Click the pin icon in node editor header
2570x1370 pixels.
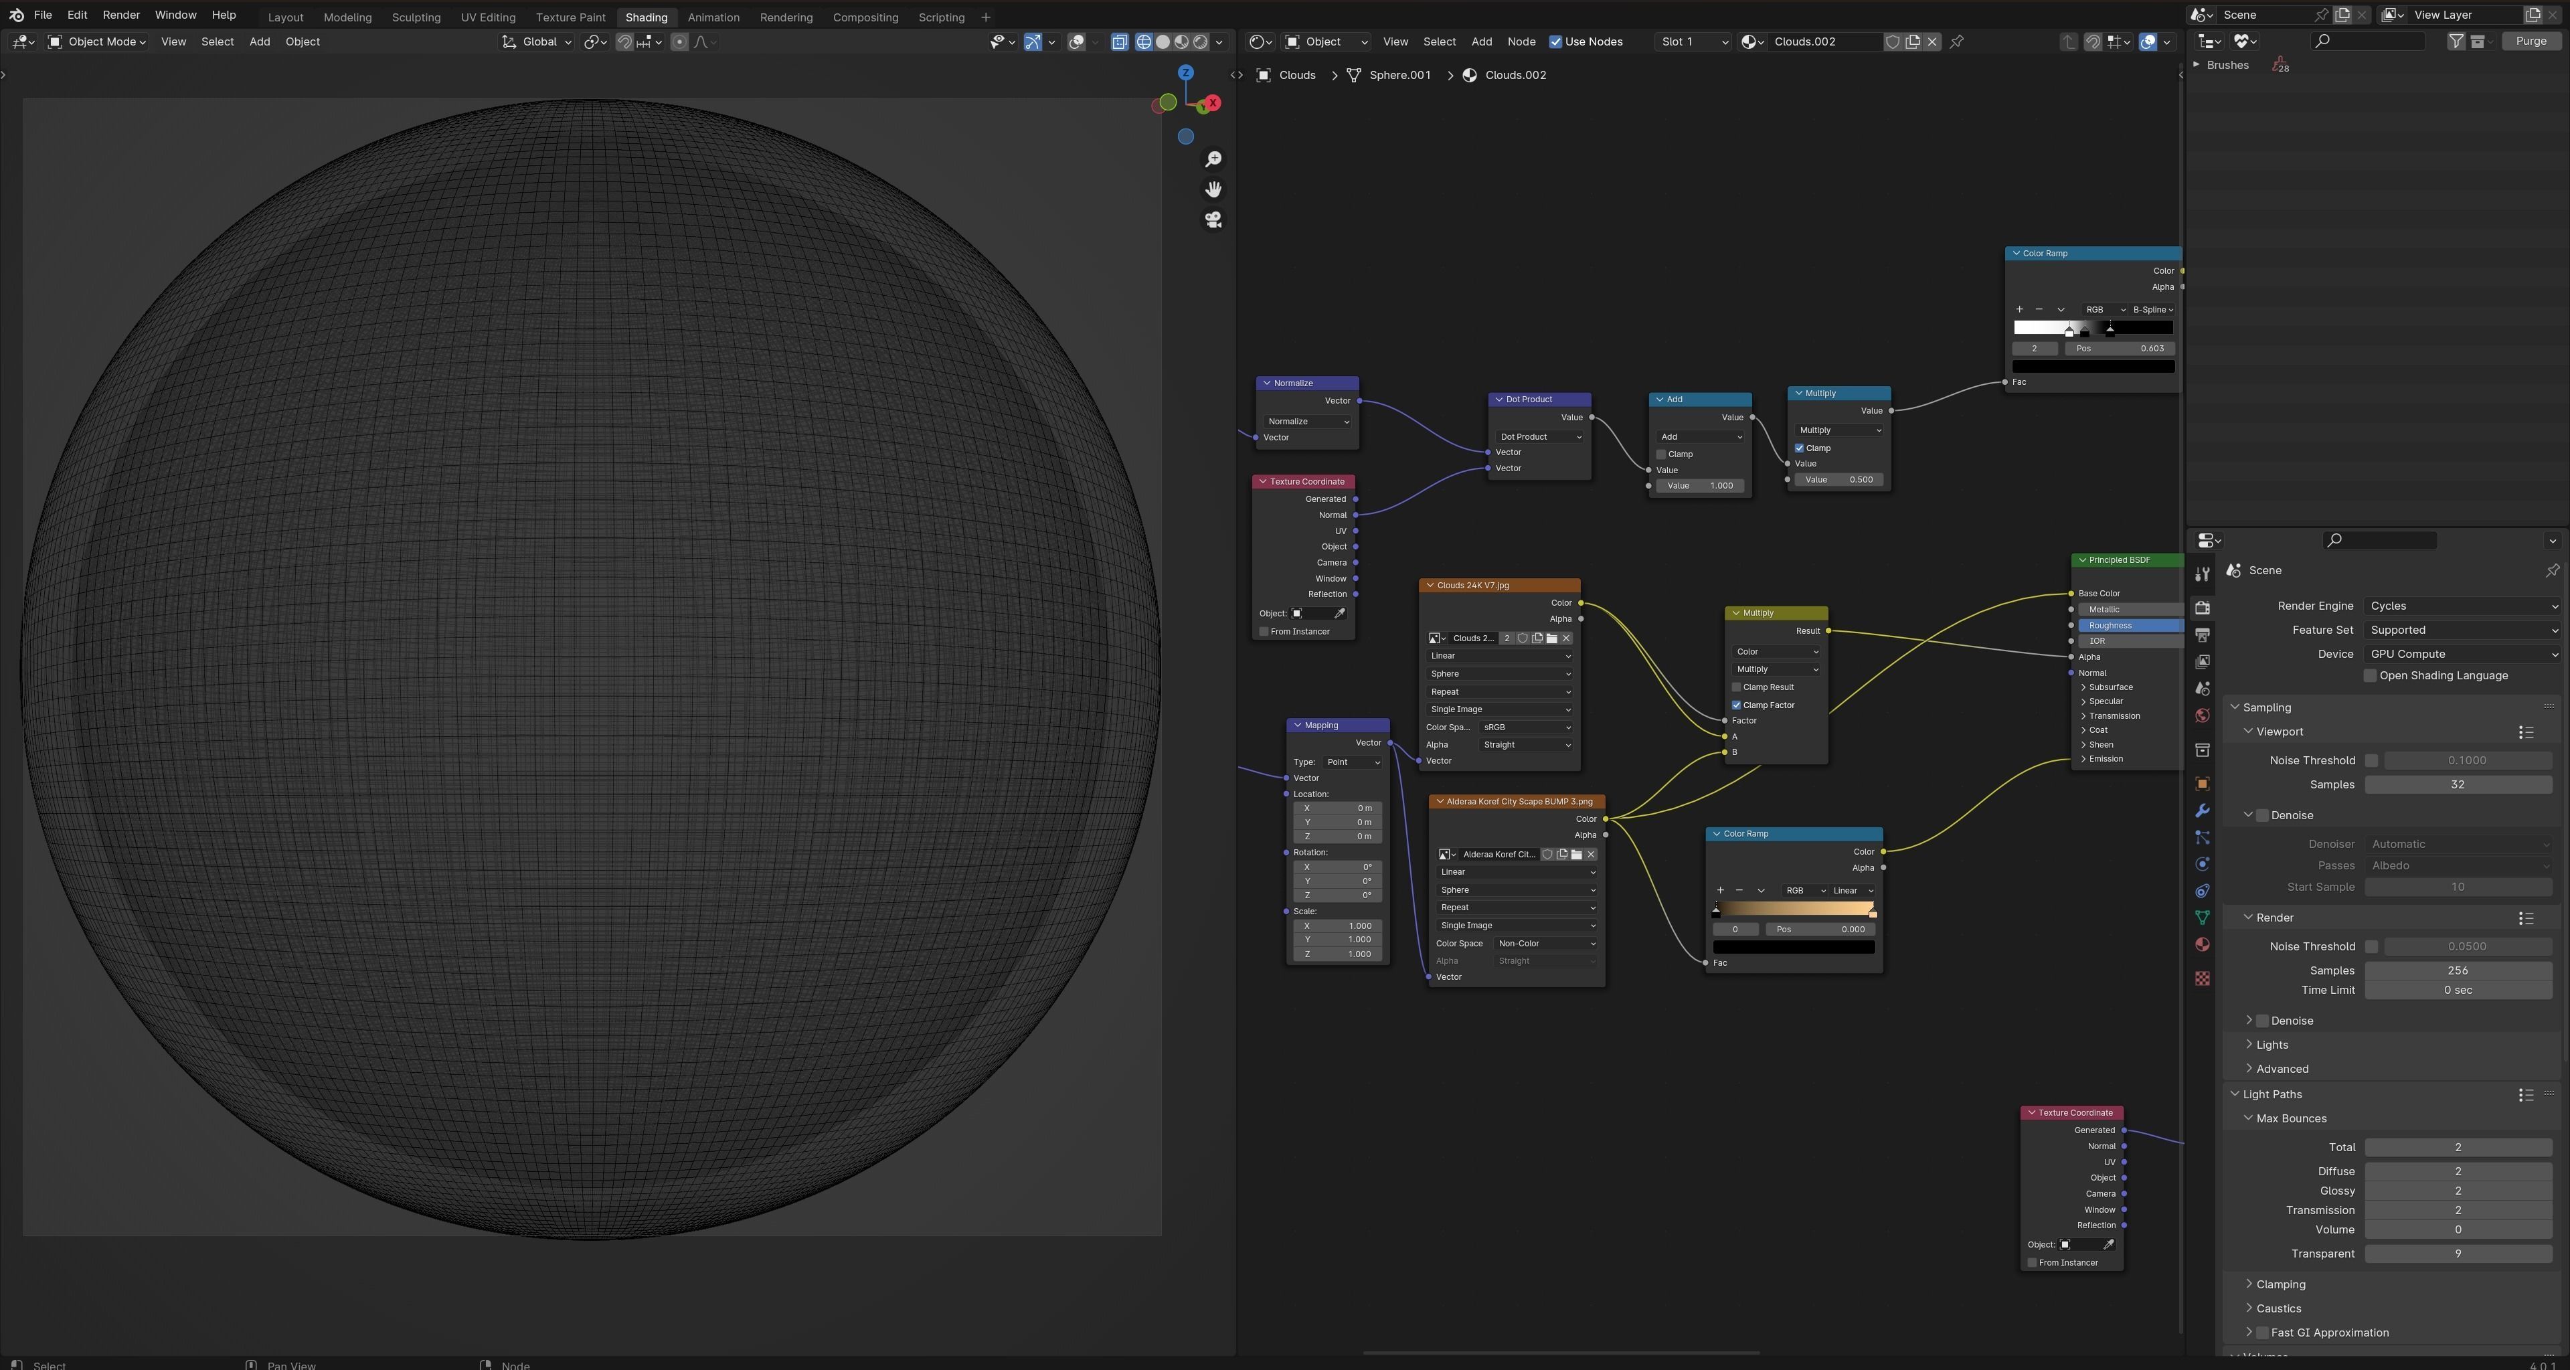tap(1956, 42)
